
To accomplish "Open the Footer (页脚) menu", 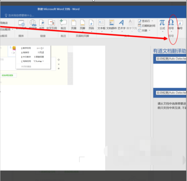I will (x=82, y=25).
